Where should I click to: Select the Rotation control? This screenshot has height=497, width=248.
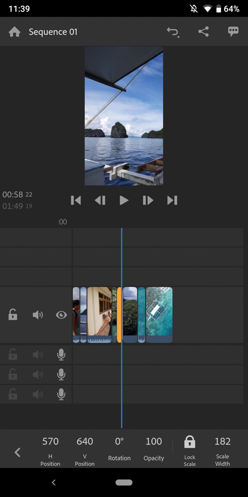click(x=119, y=449)
